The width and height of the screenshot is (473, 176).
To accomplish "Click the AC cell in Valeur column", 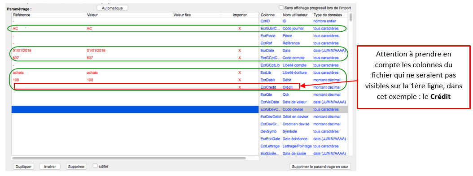I will [89, 28].
